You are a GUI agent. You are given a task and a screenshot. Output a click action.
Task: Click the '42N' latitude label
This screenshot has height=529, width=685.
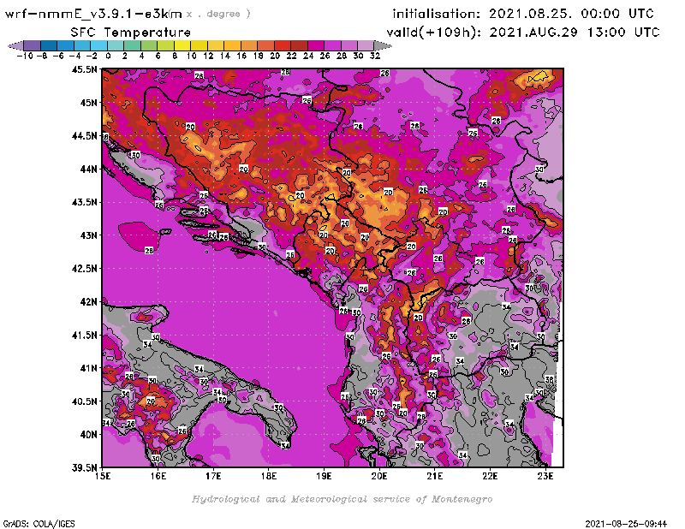[88, 302]
